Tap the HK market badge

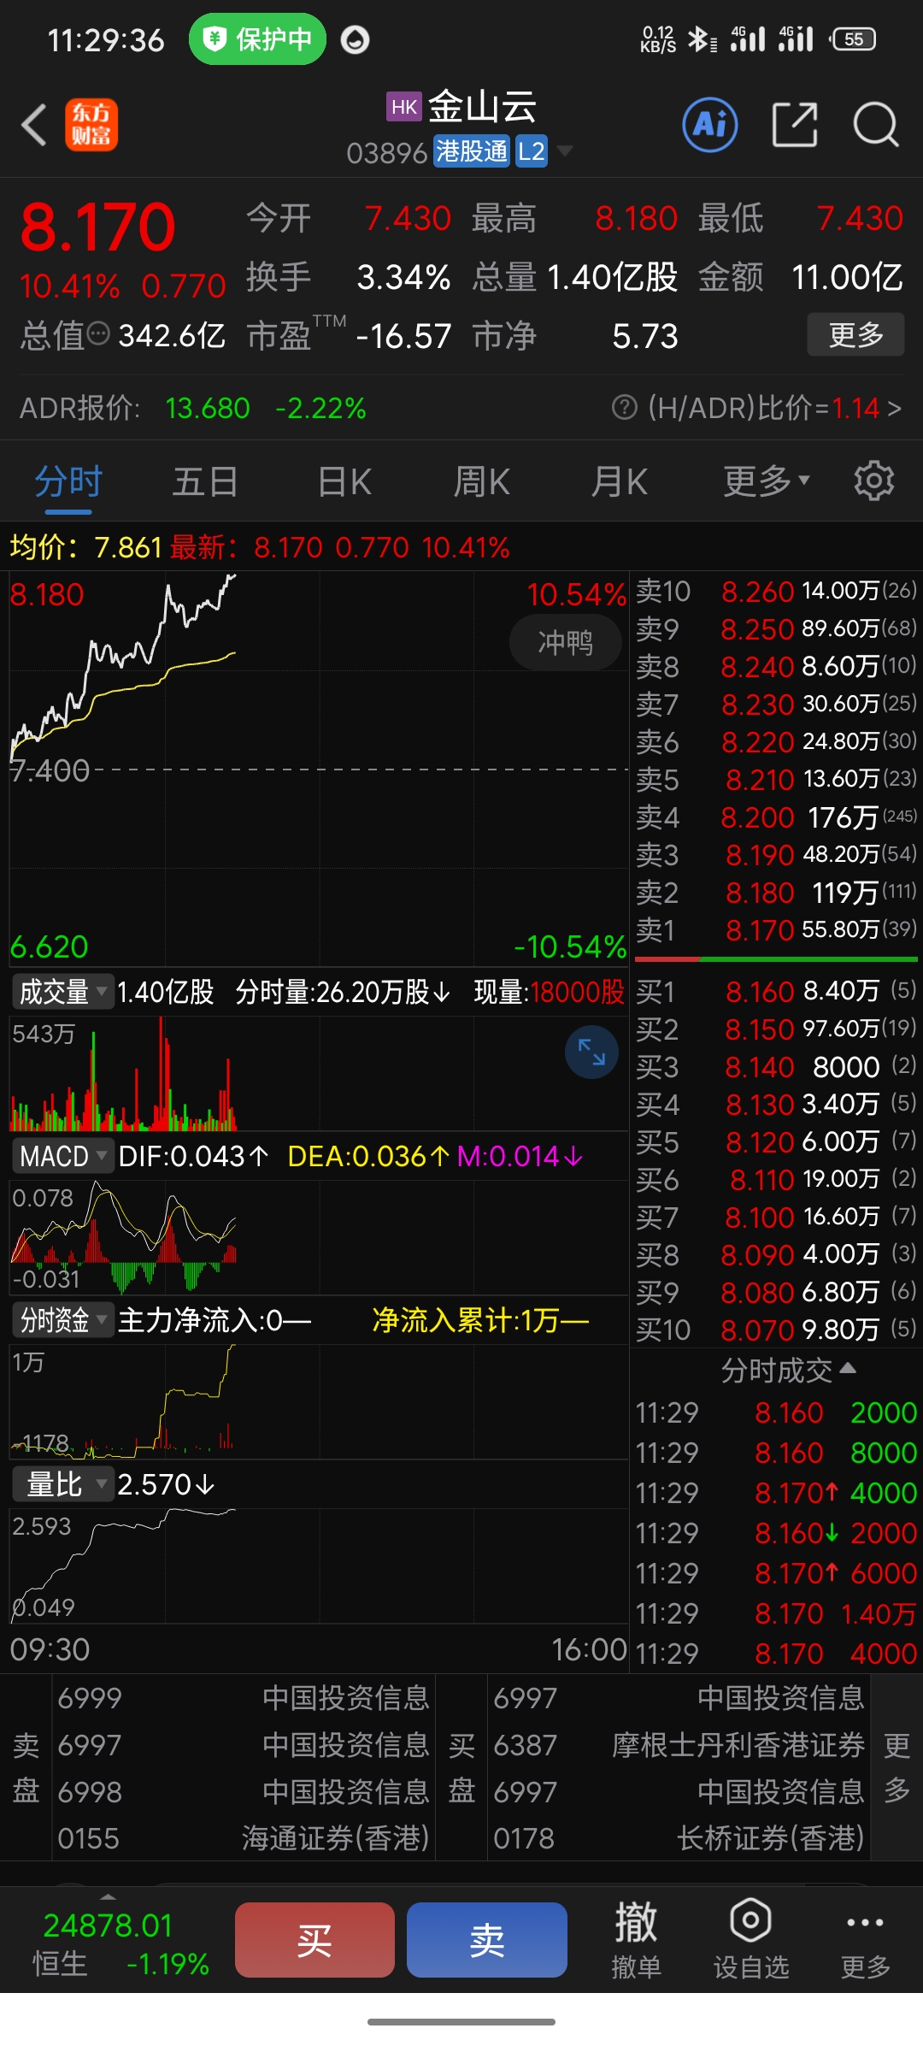(404, 107)
